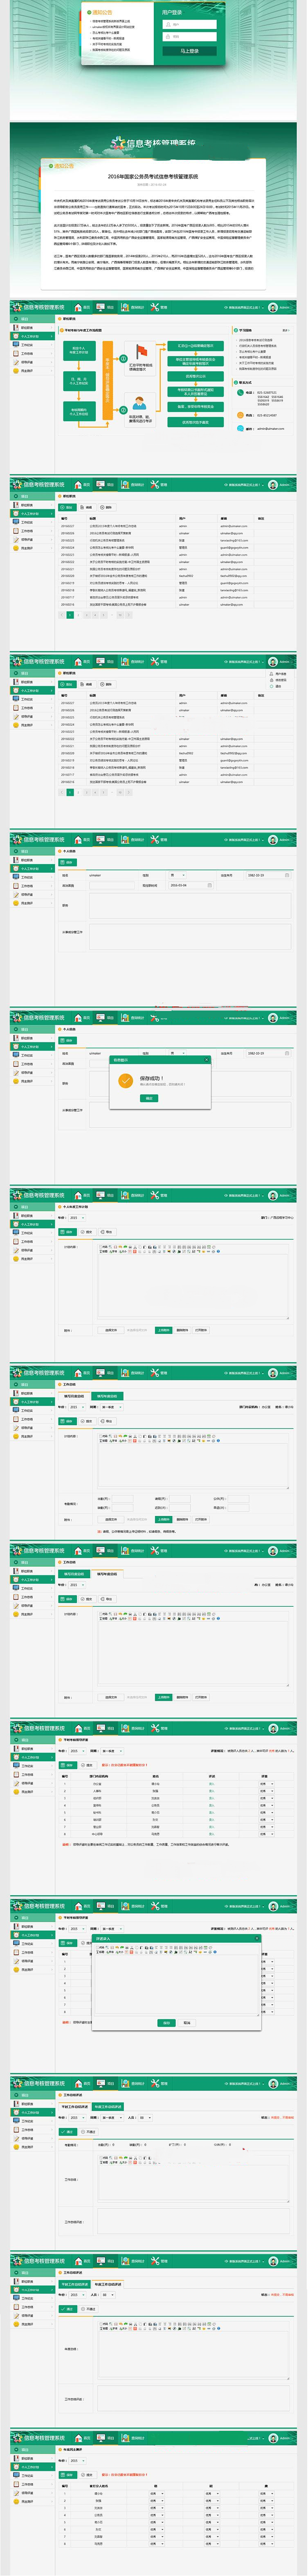
Task: Click the orange checkmark icon in 保存成功 dialog
Action: 125,1080
